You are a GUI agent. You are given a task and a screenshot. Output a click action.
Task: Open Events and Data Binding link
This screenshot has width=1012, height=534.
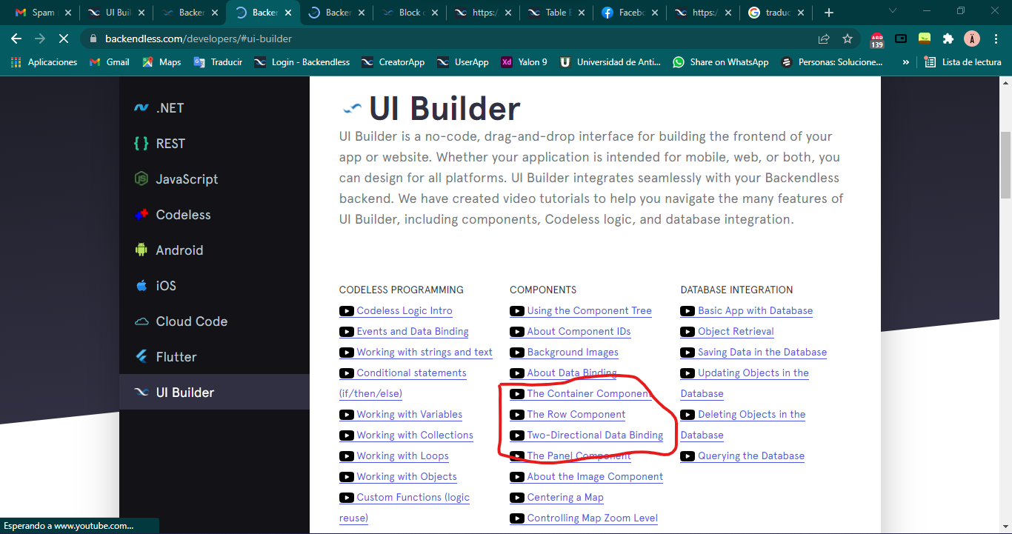[x=413, y=332]
